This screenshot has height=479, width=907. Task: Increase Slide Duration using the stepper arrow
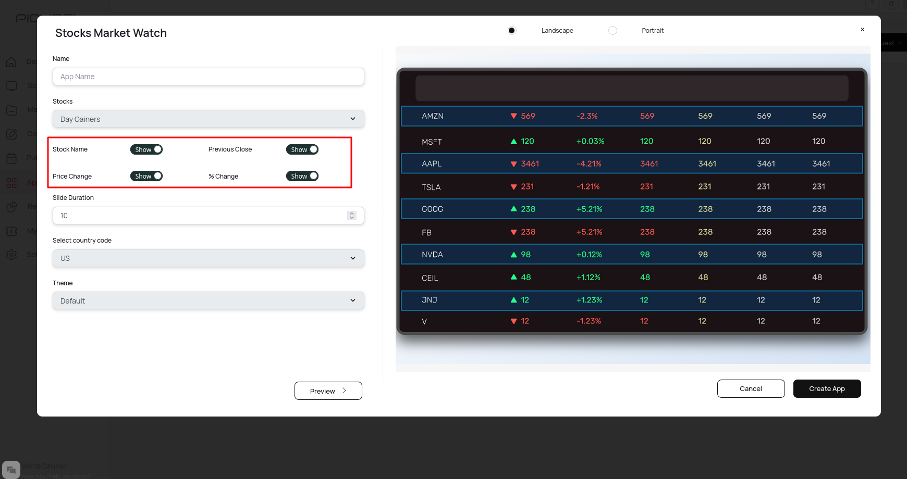tap(352, 213)
